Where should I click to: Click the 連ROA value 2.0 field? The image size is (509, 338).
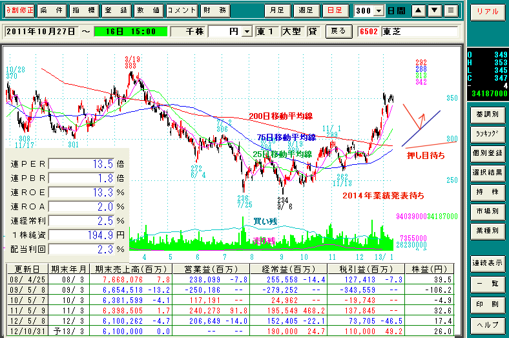click(x=82, y=207)
